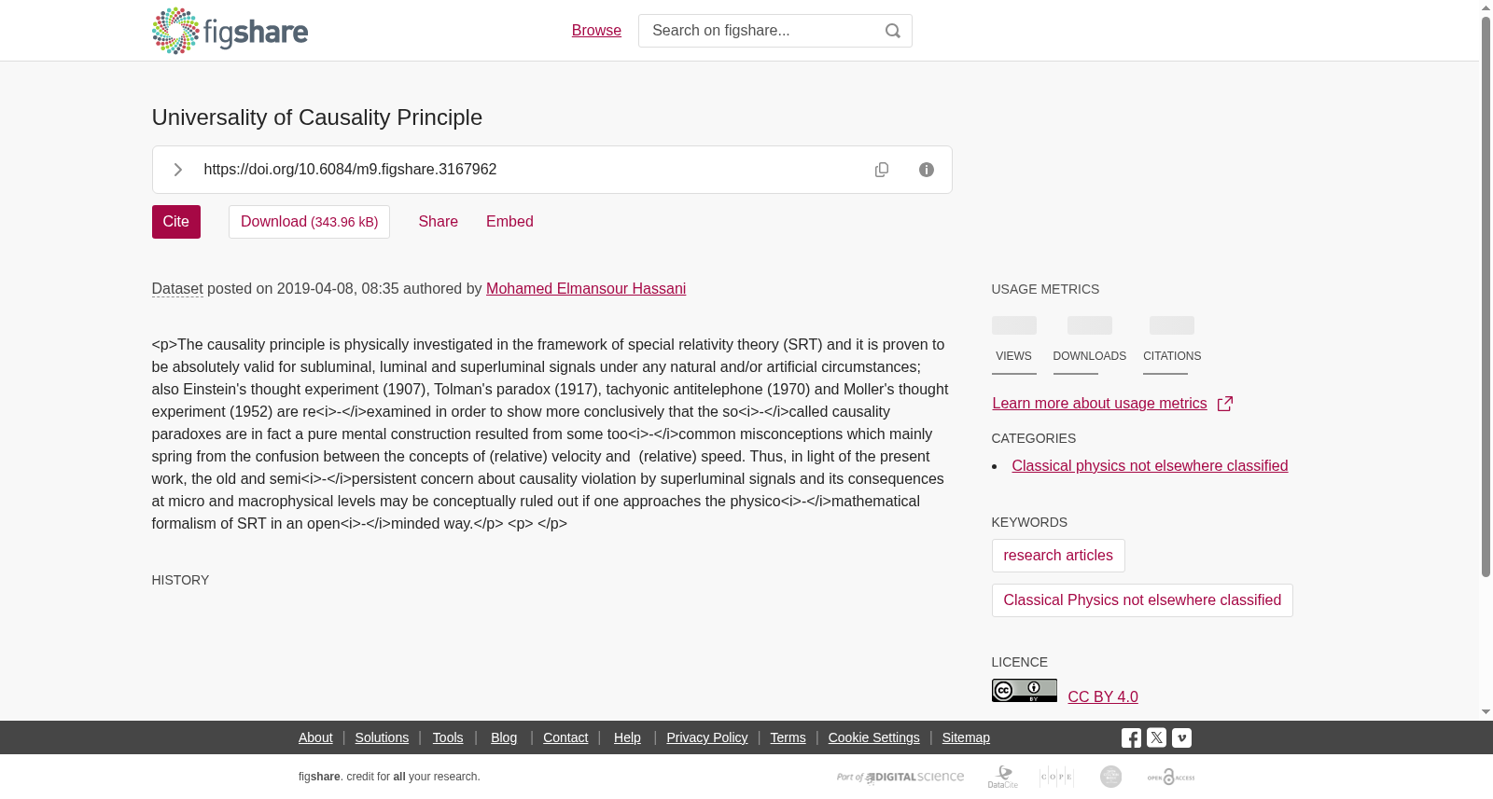Open the Share option
This screenshot has width=1493, height=799.
click(438, 222)
